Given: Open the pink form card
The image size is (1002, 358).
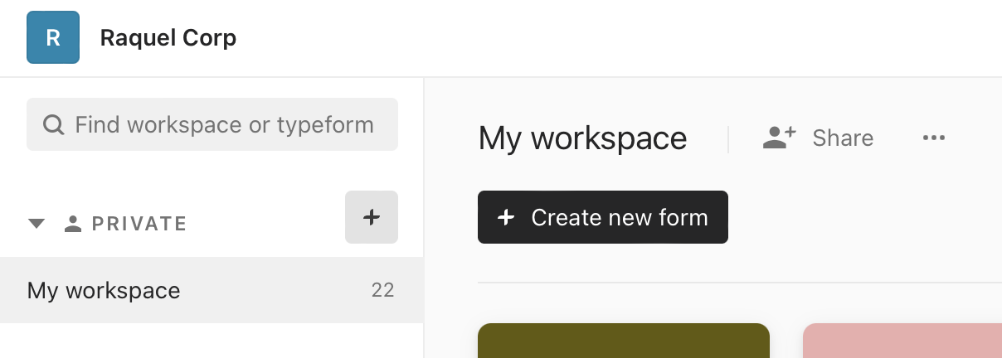Looking at the screenshot, I should pyautogui.click(x=902, y=341).
